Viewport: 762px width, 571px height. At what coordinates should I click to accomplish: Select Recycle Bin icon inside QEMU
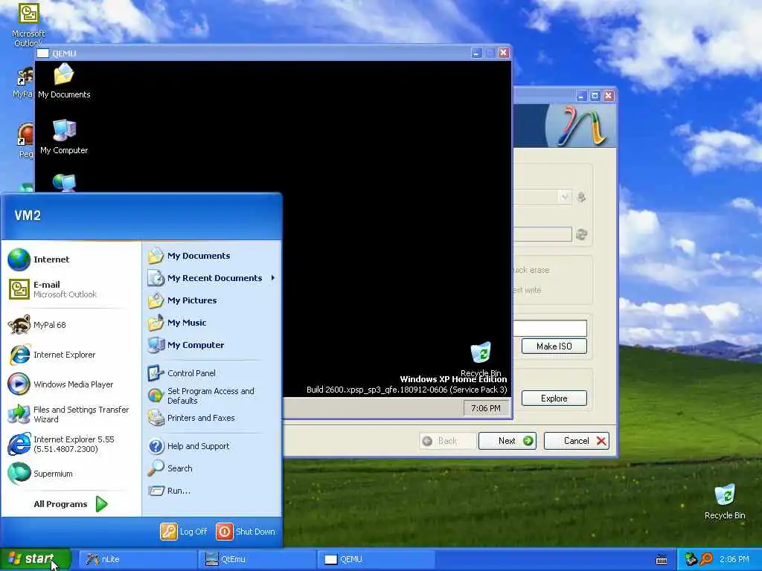click(481, 360)
